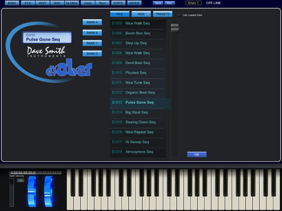This screenshot has height=211, width=282.
Task: Open the ABOUT menu item
Action: pyautogui.click(x=135, y=3)
